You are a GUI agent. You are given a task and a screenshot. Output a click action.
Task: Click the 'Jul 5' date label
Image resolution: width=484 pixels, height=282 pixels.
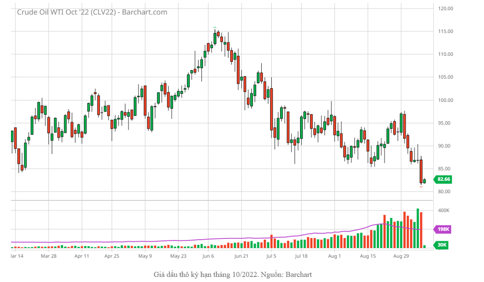(x=272, y=256)
